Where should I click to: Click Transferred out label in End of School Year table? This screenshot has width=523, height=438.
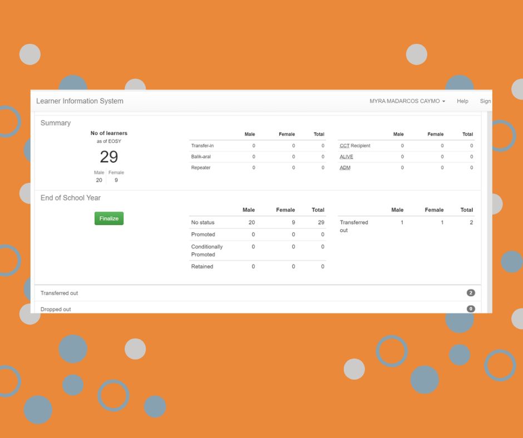(x=354, y=226)
